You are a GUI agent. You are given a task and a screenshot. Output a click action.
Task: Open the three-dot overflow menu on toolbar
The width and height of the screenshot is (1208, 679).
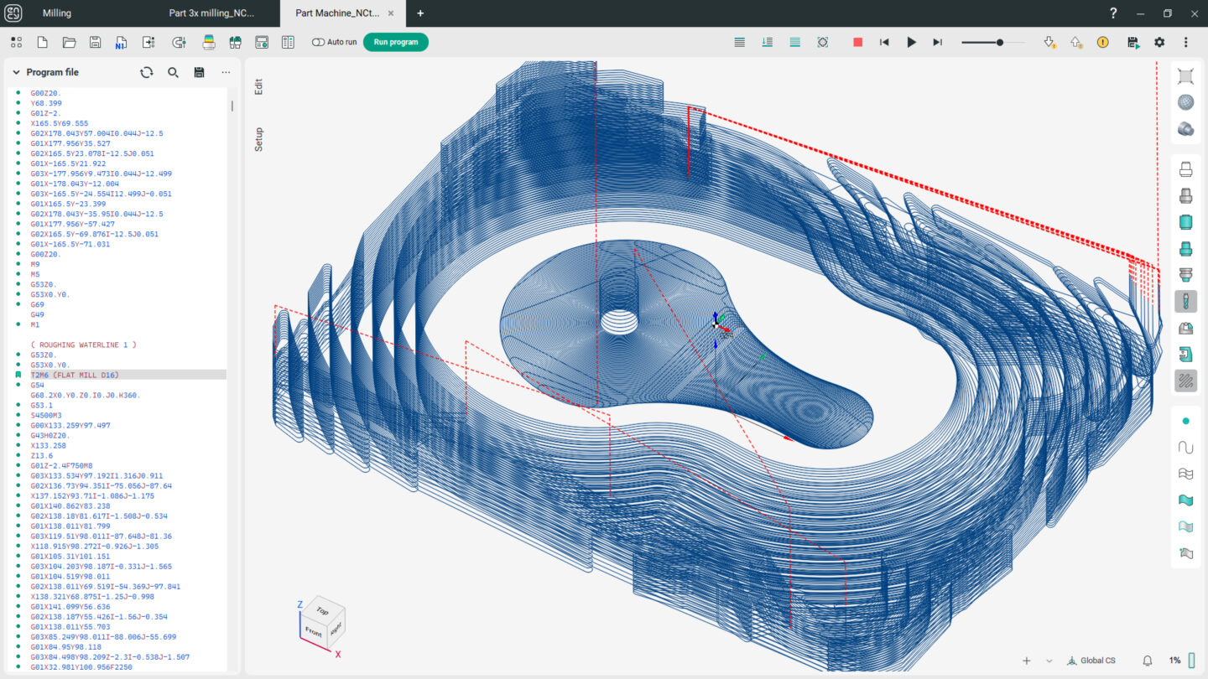pyautogui.click(x=1186, y=41)
